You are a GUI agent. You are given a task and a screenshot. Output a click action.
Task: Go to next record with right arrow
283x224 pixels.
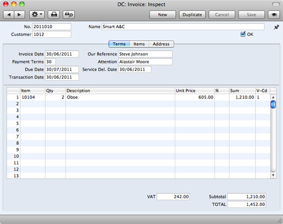19,15
